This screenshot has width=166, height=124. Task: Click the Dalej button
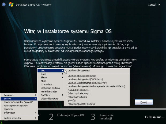[144, 102]
